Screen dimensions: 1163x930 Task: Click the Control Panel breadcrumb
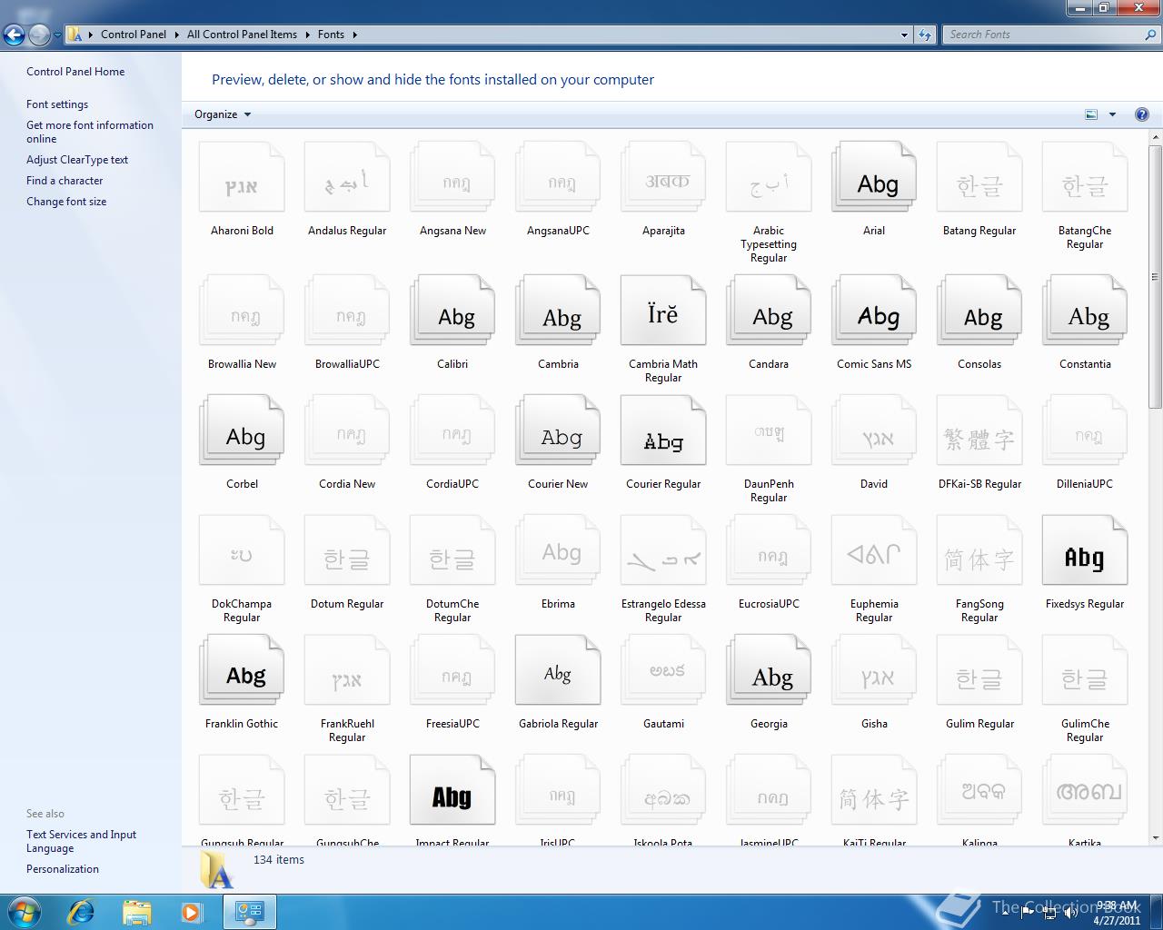pyautogui.click(x=134, y=35)
